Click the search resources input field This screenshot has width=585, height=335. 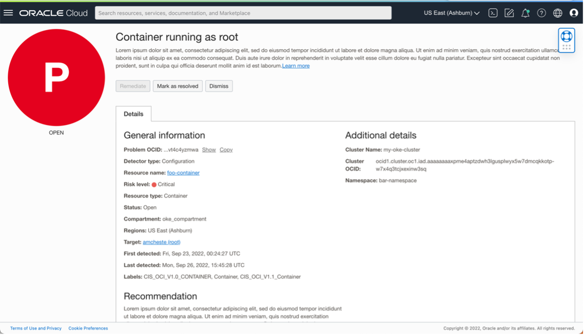coord(242,13)
